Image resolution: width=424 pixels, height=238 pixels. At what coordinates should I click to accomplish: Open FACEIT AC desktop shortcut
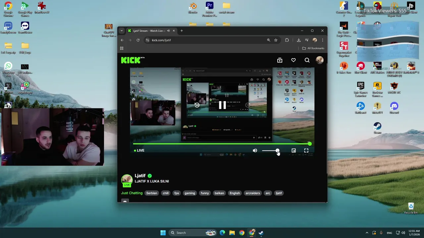click(394, 88)
